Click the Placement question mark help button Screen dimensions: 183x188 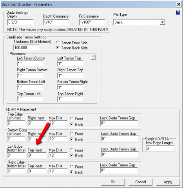coord(93,57)
